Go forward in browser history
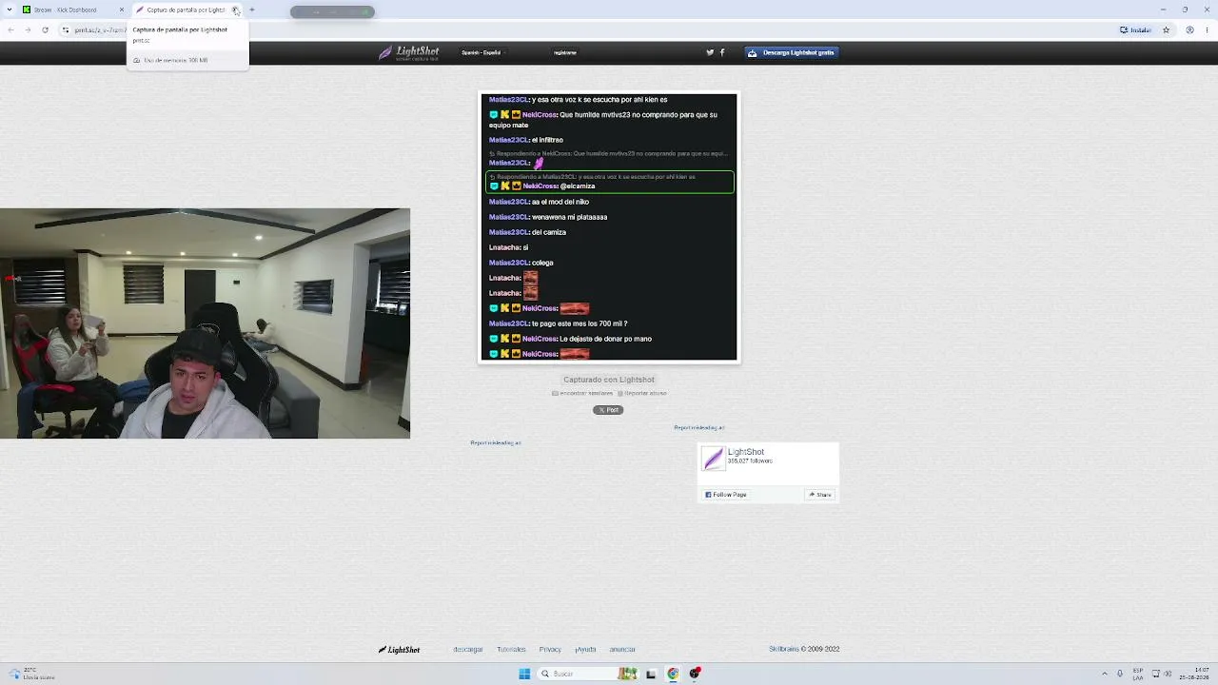This screenshot has height=685, width=1218. (x=28, y=29)
